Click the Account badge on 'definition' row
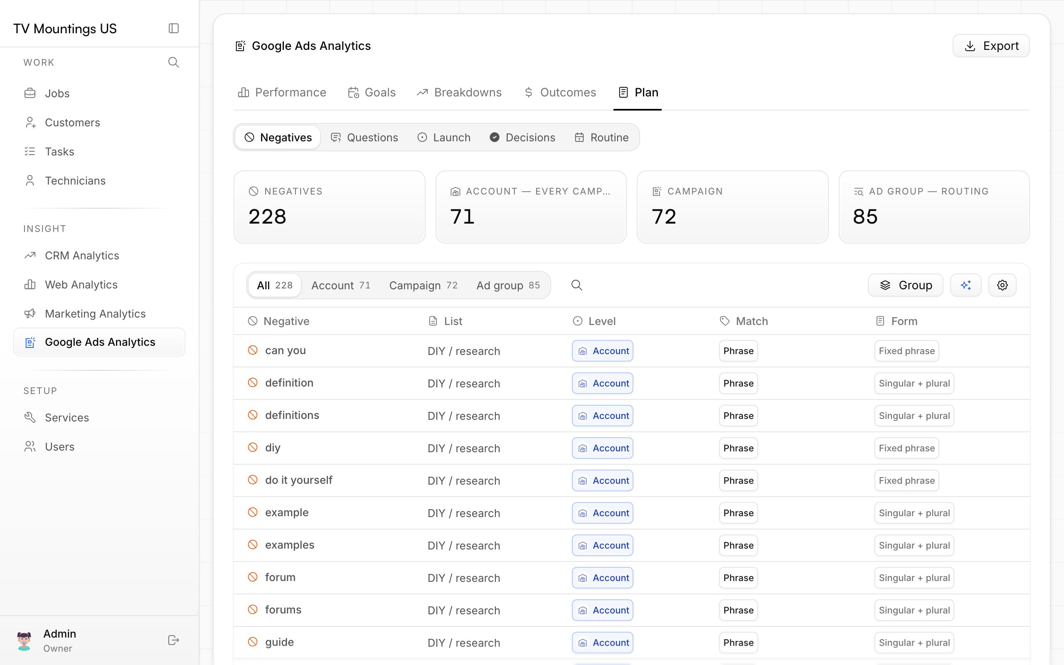Image resolution: width=1064 pixels, height=665 pixels. coord(603,383)
